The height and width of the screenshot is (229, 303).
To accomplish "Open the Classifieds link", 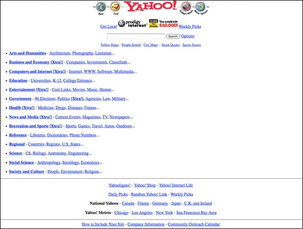I will click(118, 63).
